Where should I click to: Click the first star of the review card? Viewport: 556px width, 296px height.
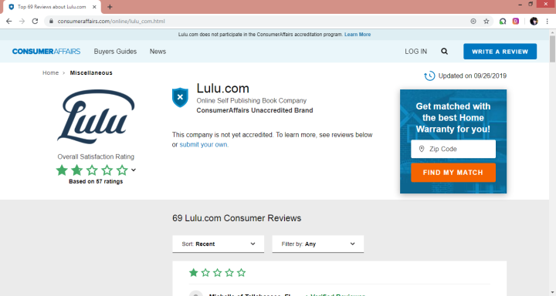coord(193,273)
